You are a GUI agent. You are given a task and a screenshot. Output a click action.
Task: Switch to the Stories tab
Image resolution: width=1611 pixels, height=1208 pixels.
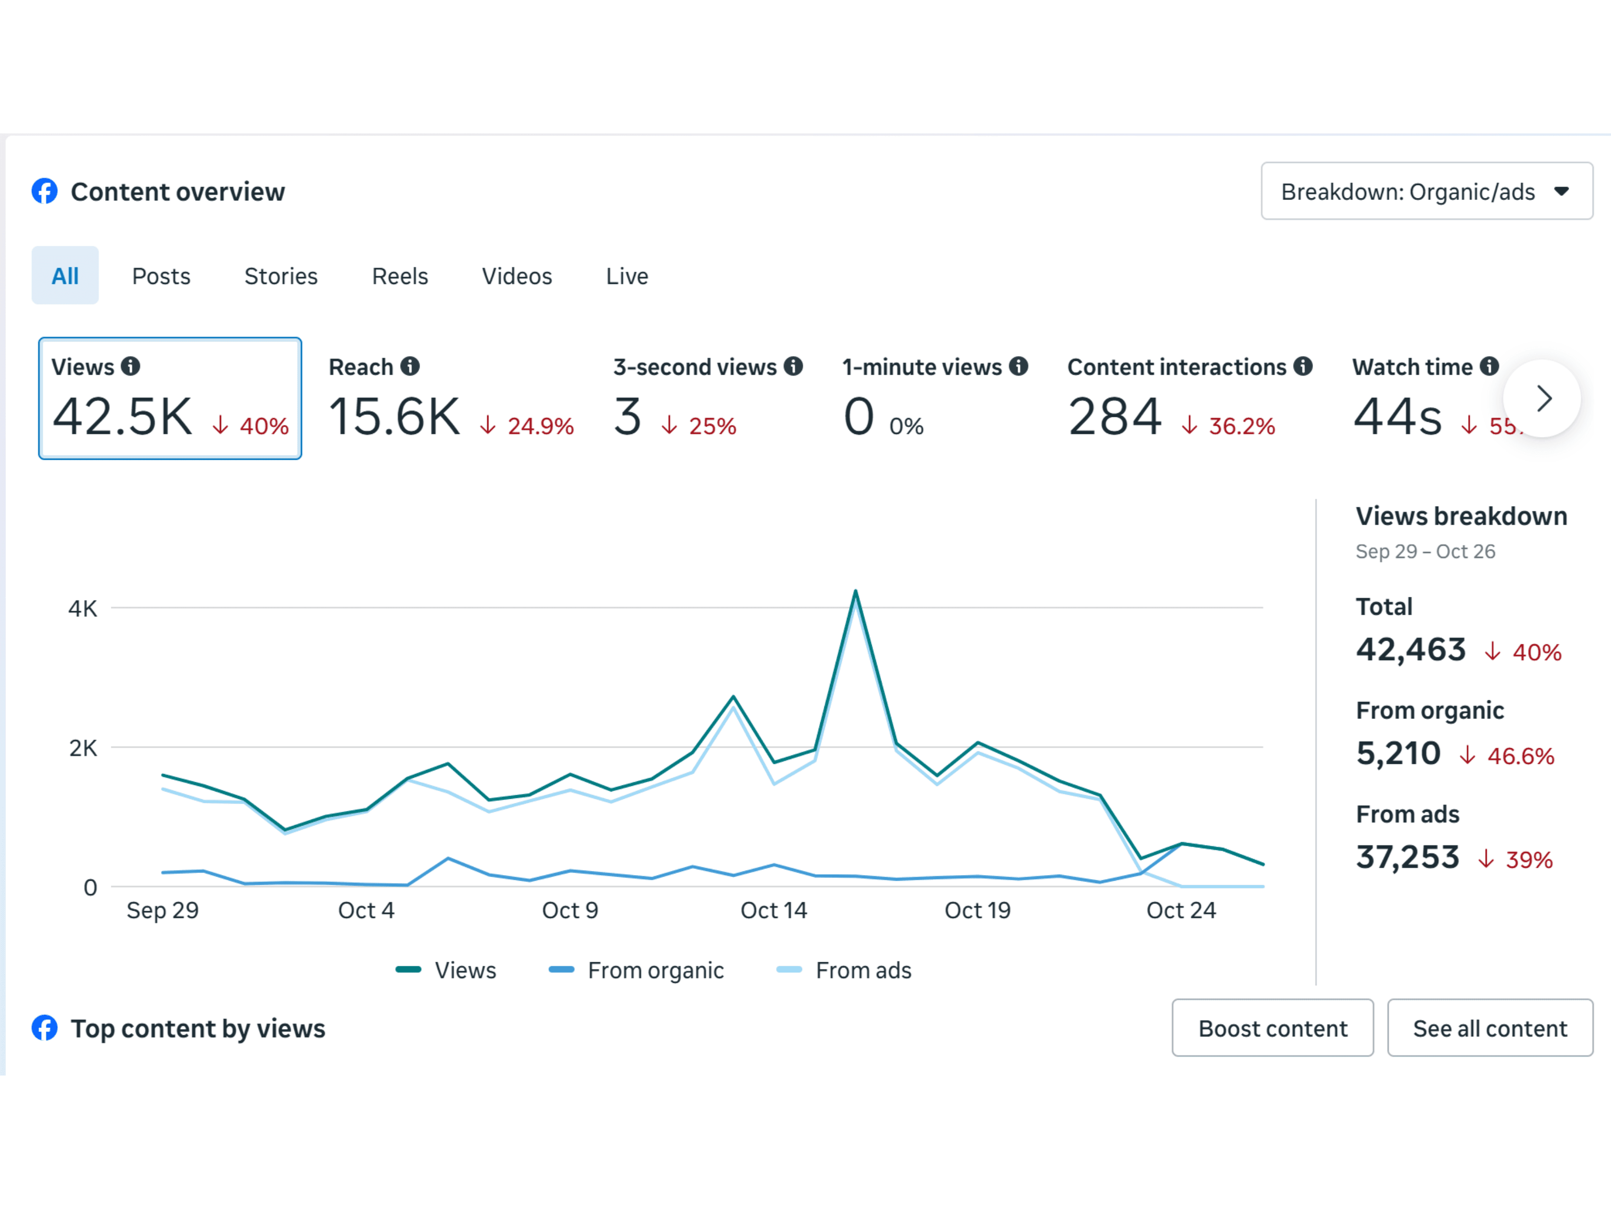click(281, 276)
